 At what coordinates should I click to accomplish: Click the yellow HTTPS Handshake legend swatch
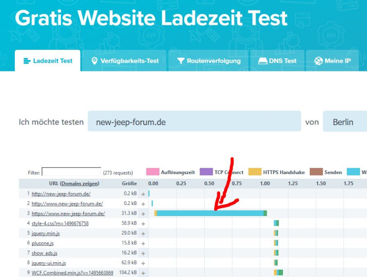pos(255,172)
